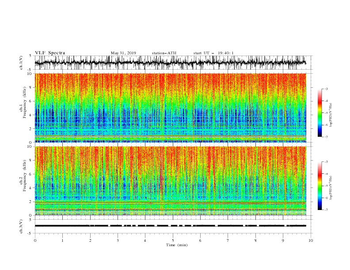Viewport: 350px width, 270px height.
Task: Click time axis tick label "6"
Action: [x=200, y=240]
